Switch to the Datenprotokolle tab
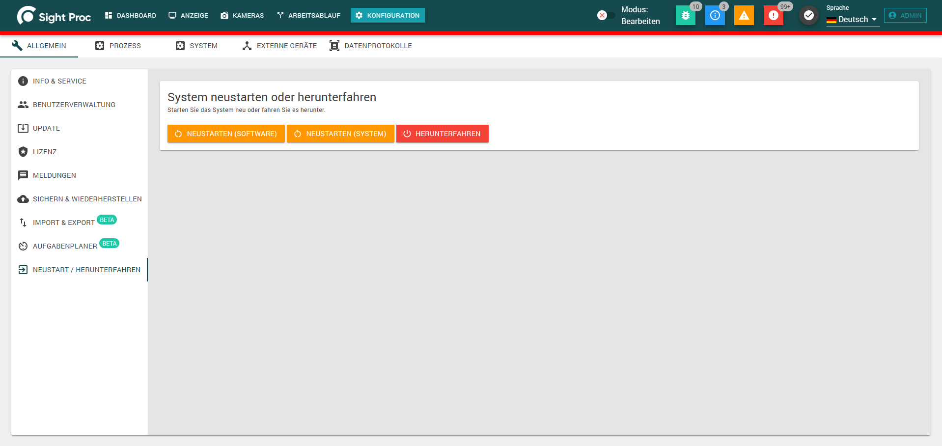This screenshot has height=446, width=942. click(x=371, y=46)
